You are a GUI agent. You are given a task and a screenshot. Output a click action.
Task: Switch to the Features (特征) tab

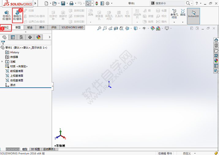6,27
